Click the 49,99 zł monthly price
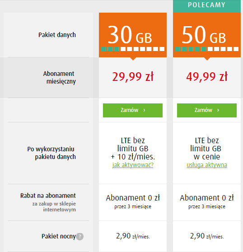Screen dimensions: 243x252 [207, 77]
